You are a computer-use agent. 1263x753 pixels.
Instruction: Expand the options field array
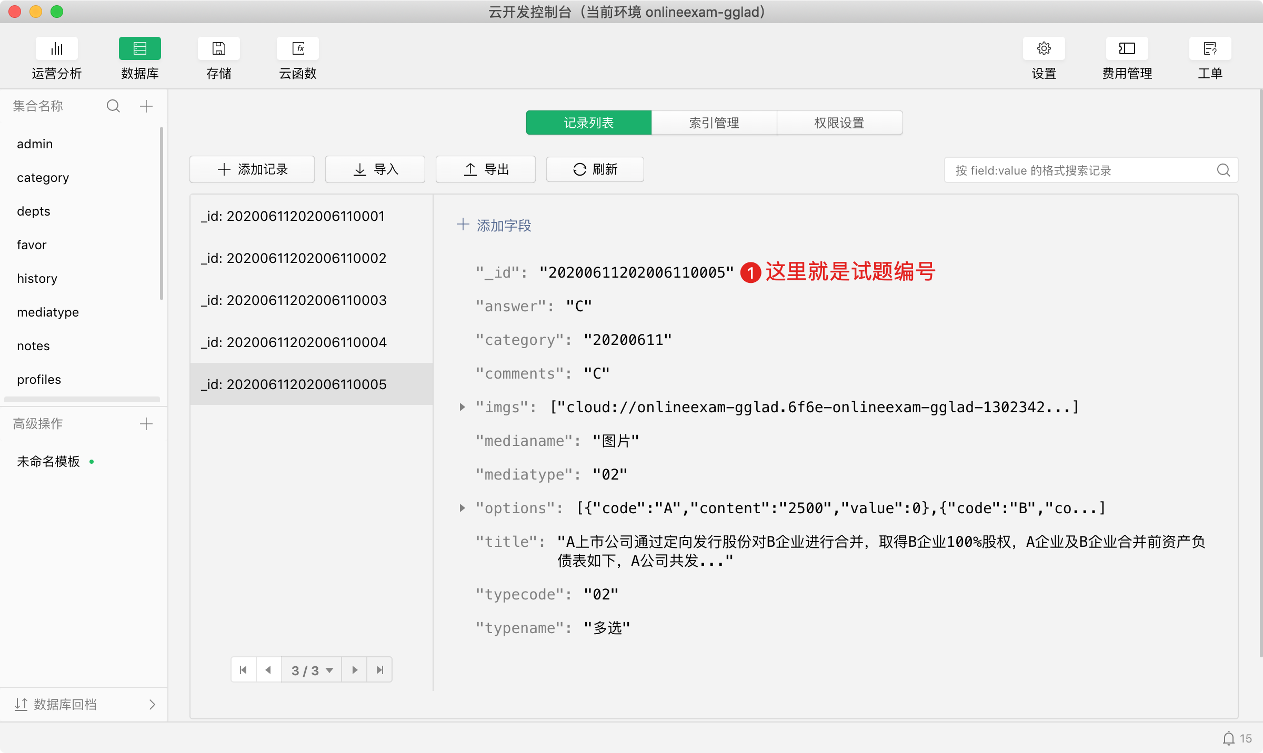[x=462, y=508]
